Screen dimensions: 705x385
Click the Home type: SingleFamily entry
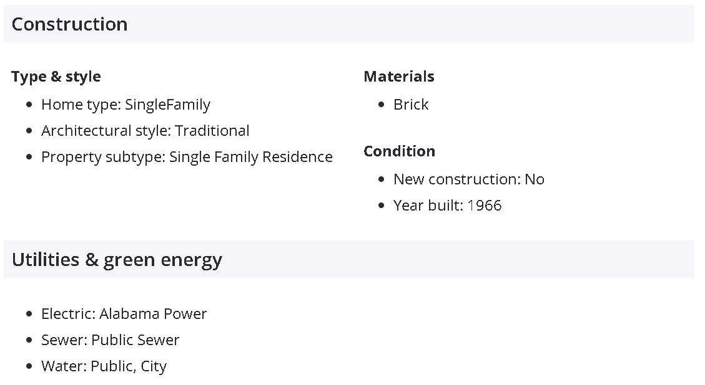(126, 105)
